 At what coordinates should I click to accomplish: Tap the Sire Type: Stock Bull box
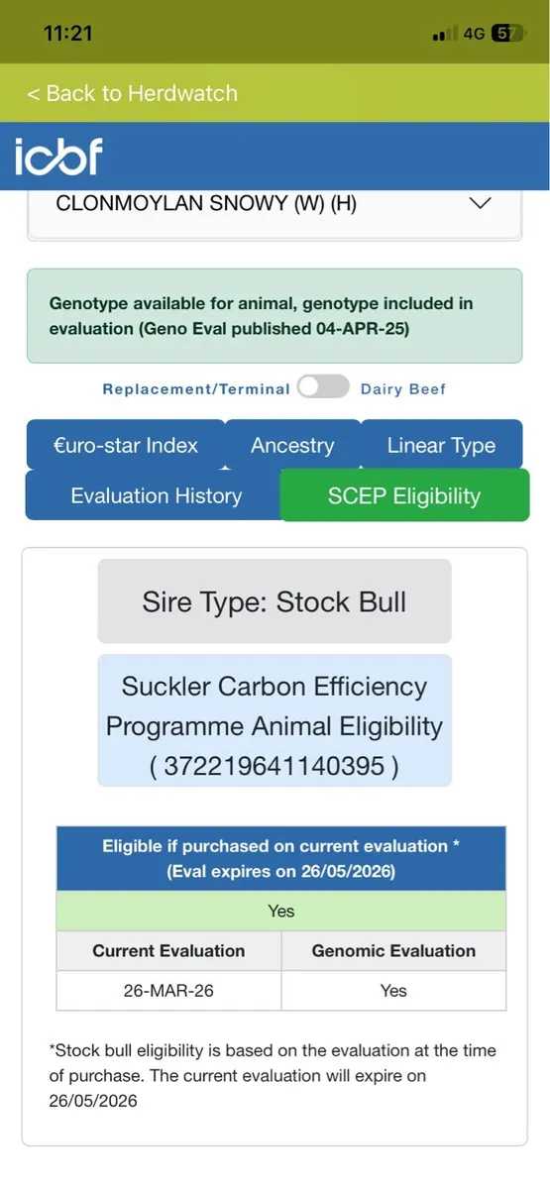(x=275, y=601)
